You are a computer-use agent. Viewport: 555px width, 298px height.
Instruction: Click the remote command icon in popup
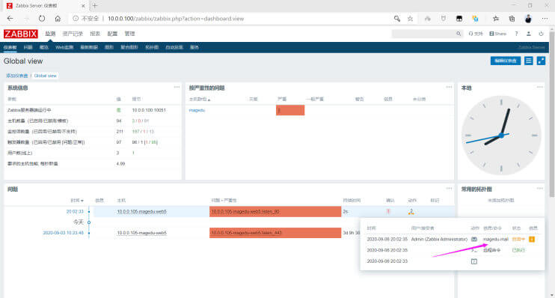pos(474,250)
